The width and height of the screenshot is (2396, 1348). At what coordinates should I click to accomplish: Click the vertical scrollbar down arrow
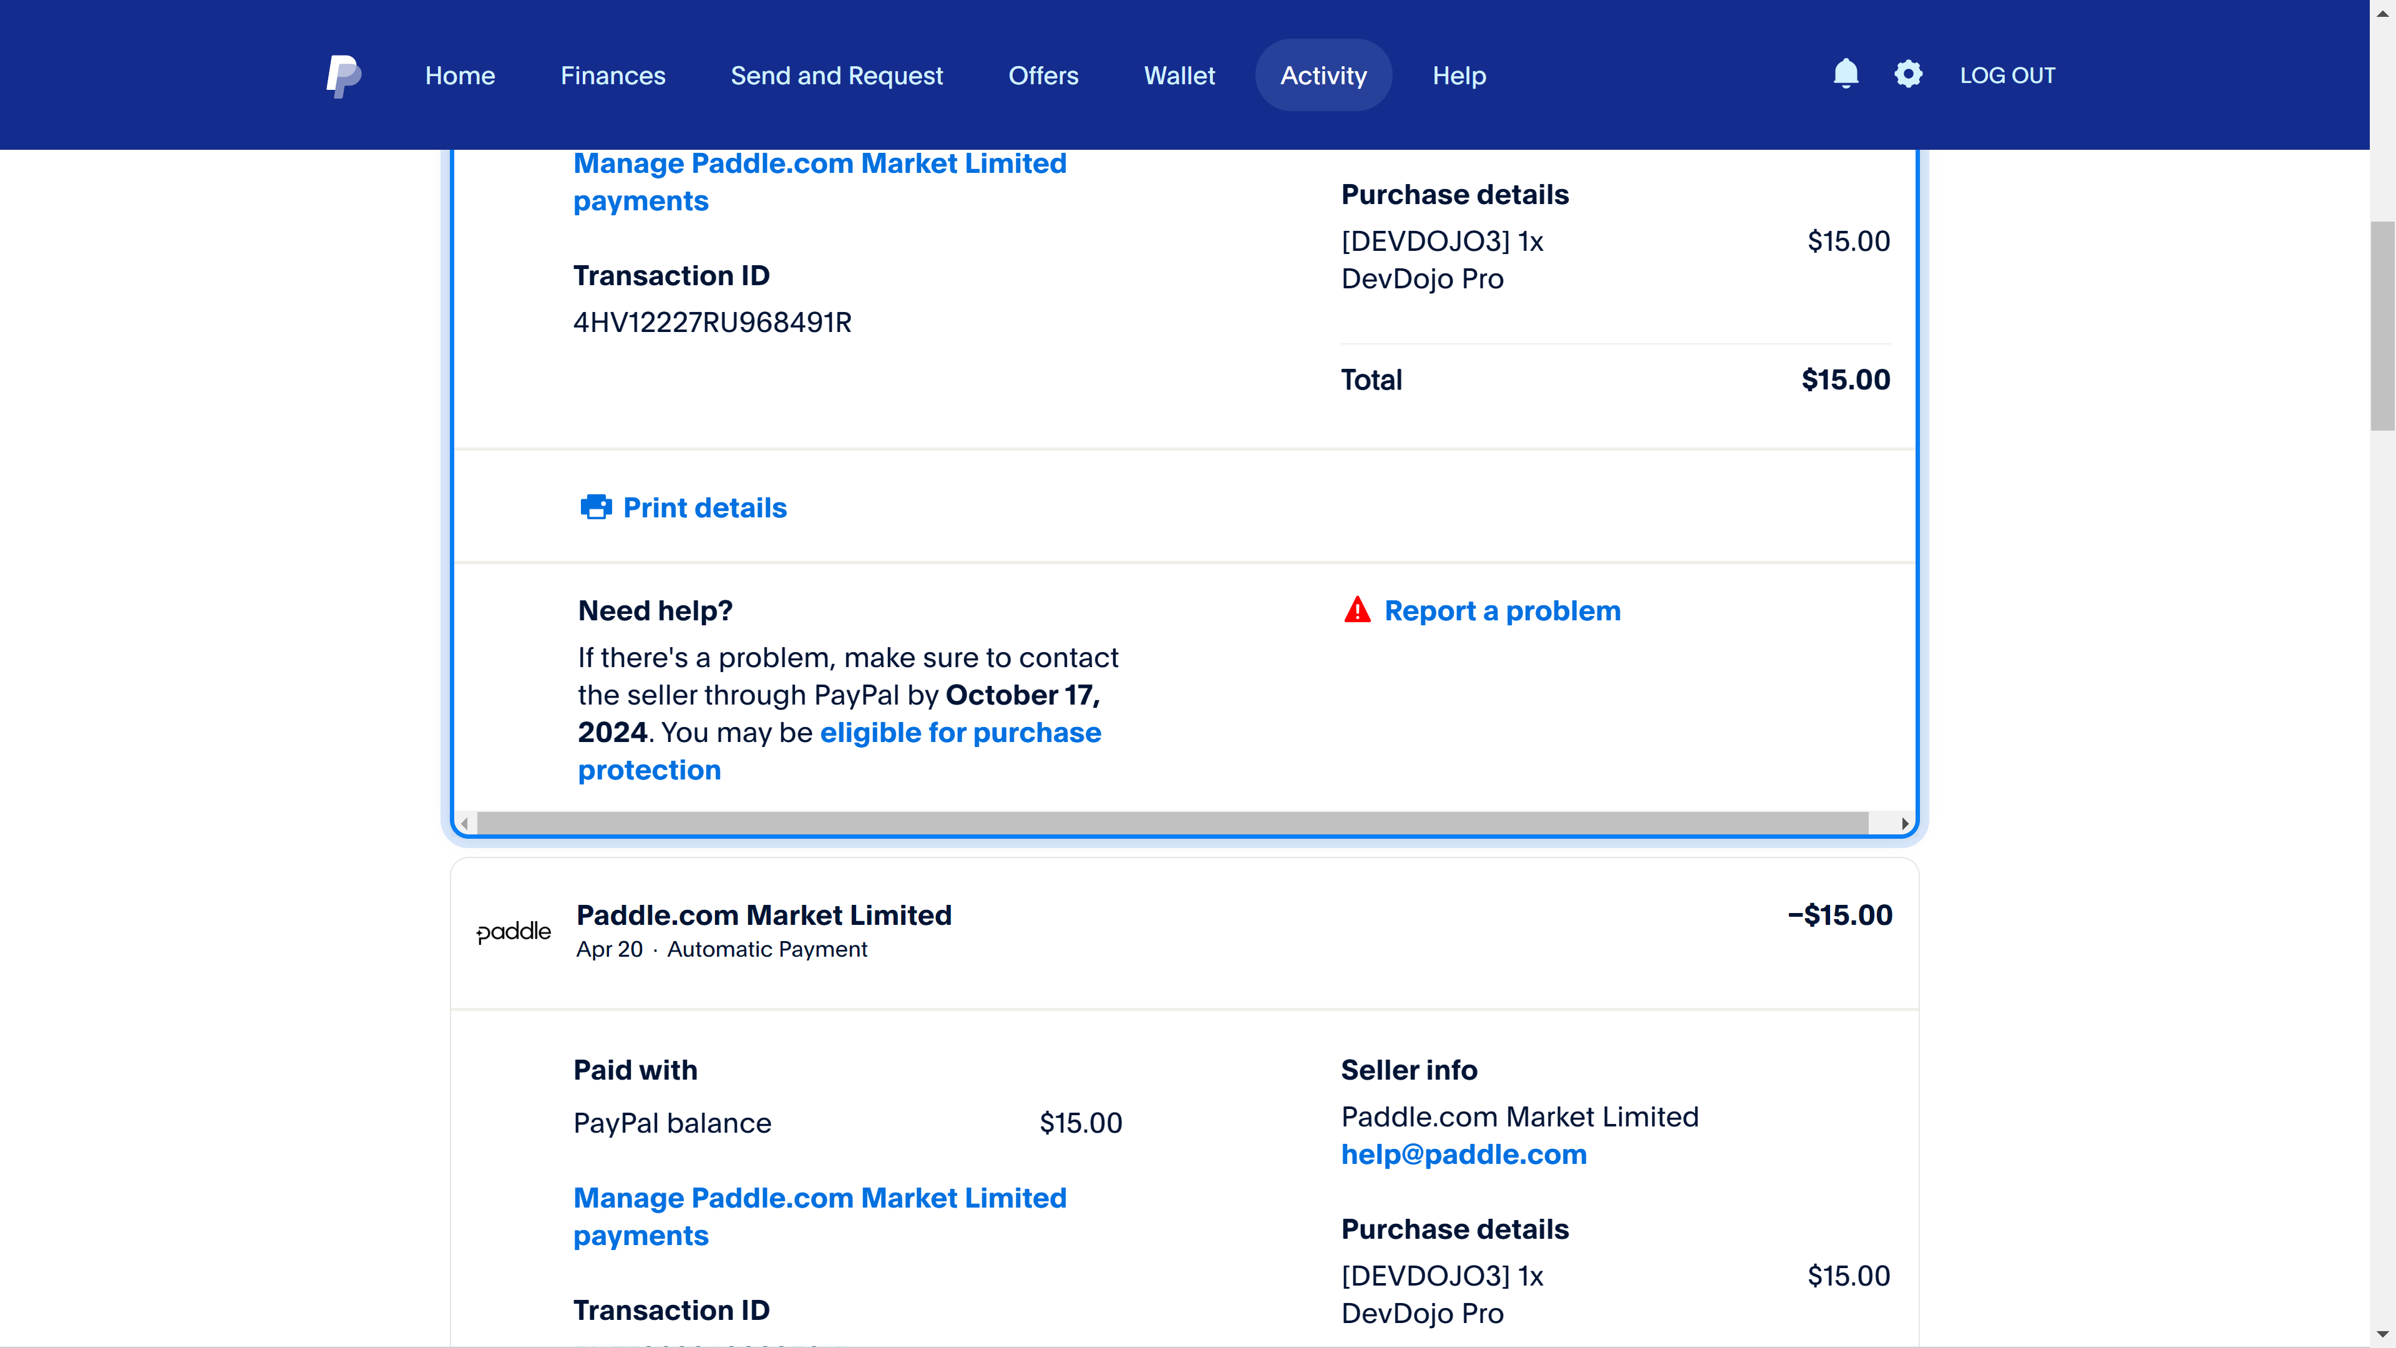click(2382, 1335)
